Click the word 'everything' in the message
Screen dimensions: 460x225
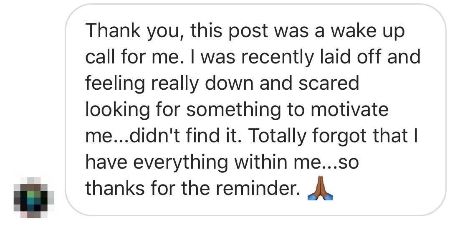pos(180,163)
